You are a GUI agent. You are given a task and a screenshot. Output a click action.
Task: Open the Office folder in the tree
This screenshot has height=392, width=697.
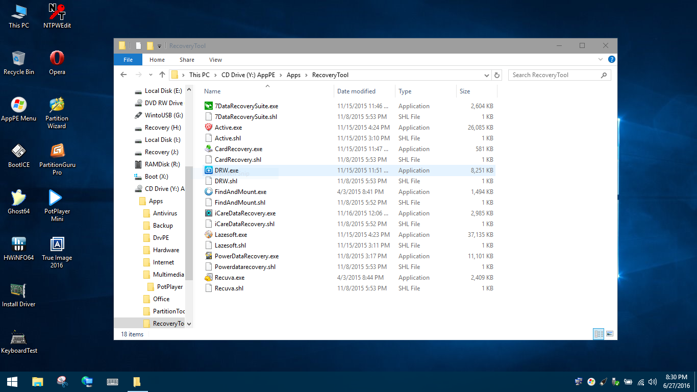pos(161,299)
